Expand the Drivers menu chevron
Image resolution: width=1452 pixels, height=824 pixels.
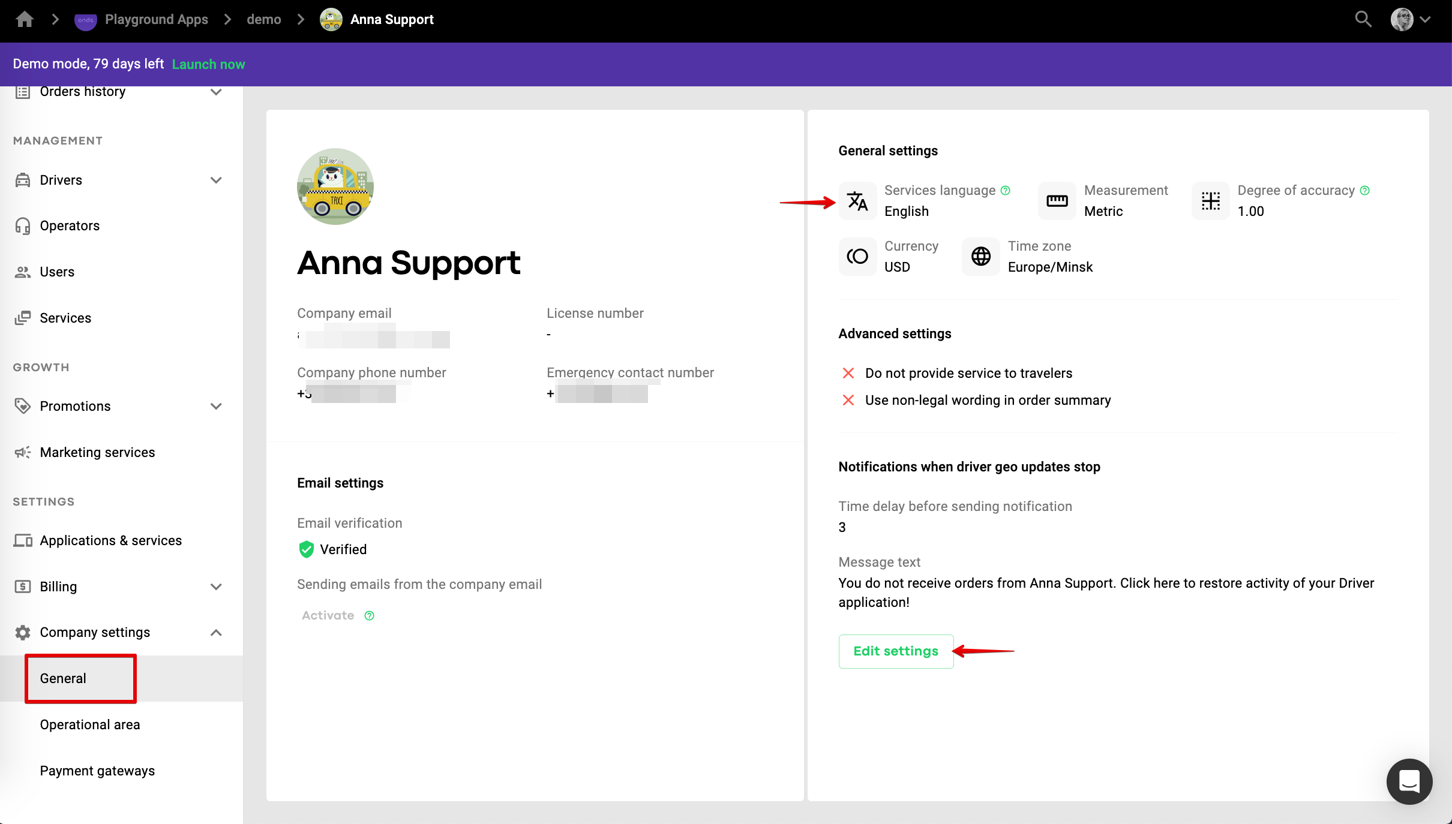point(217,180)
